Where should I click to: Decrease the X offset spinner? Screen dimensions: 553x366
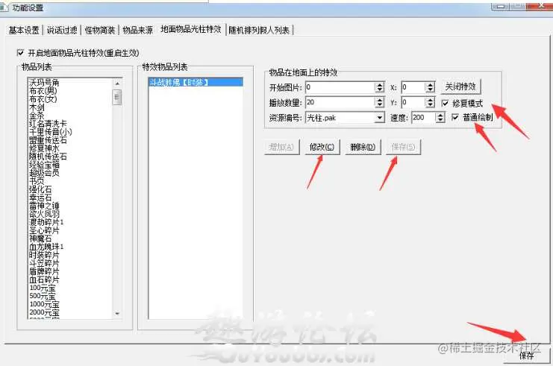(430, 90)
